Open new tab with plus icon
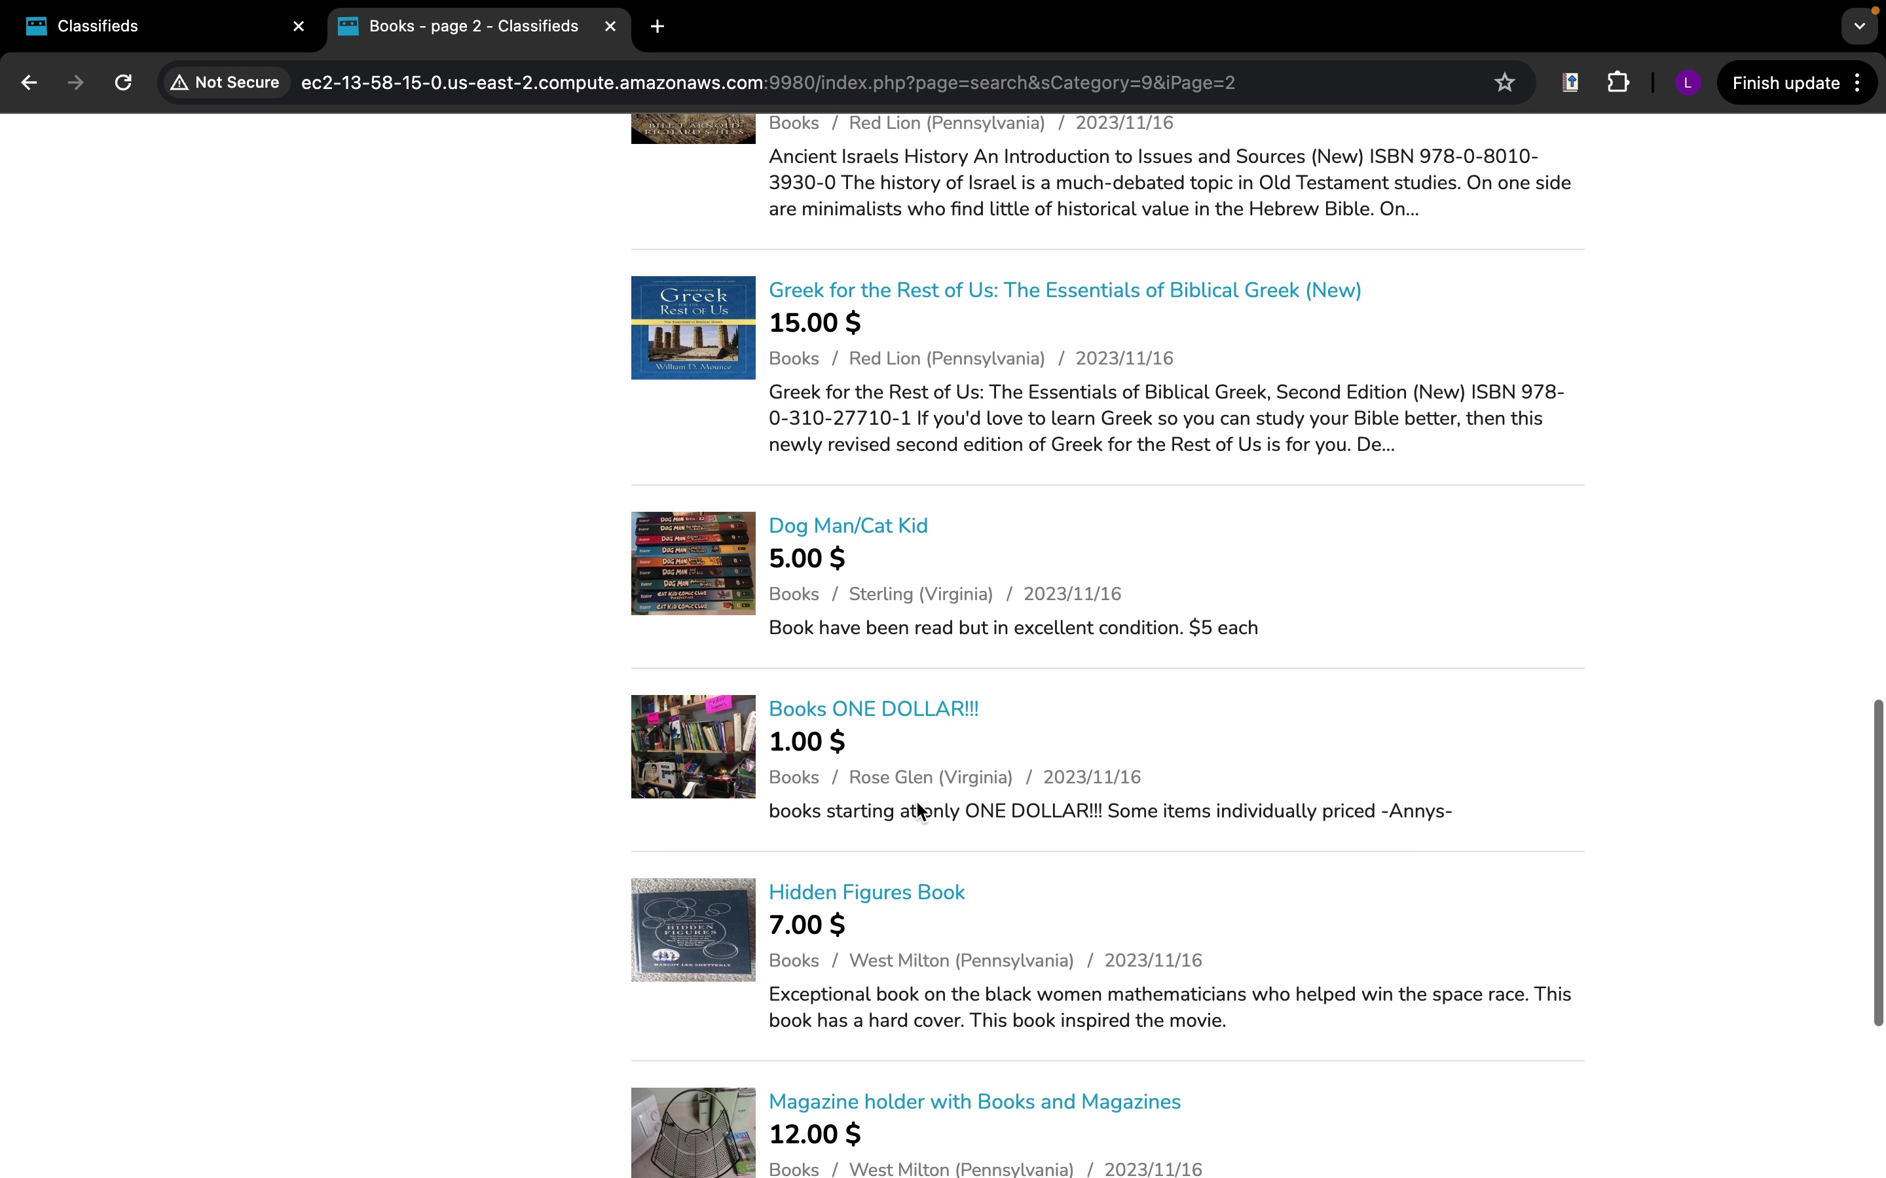1886x1178 pixels. (657, 26)
